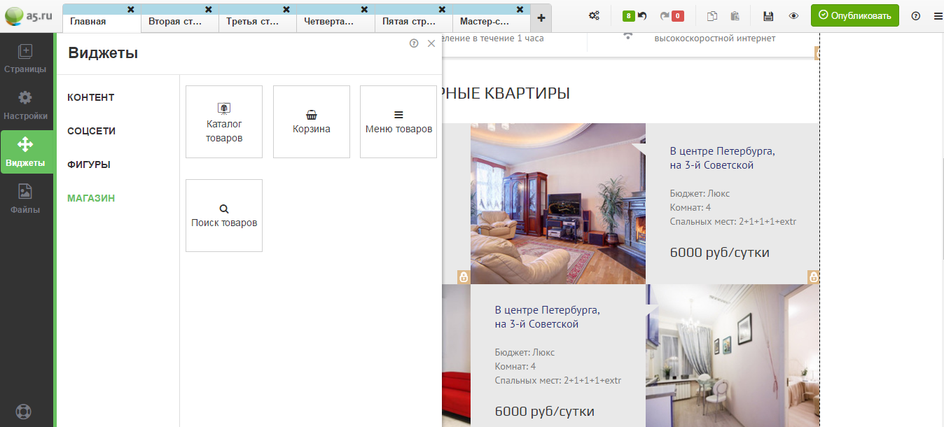Paste element from clipboard icon
This screenshot has width=944, height=427.
735,15
